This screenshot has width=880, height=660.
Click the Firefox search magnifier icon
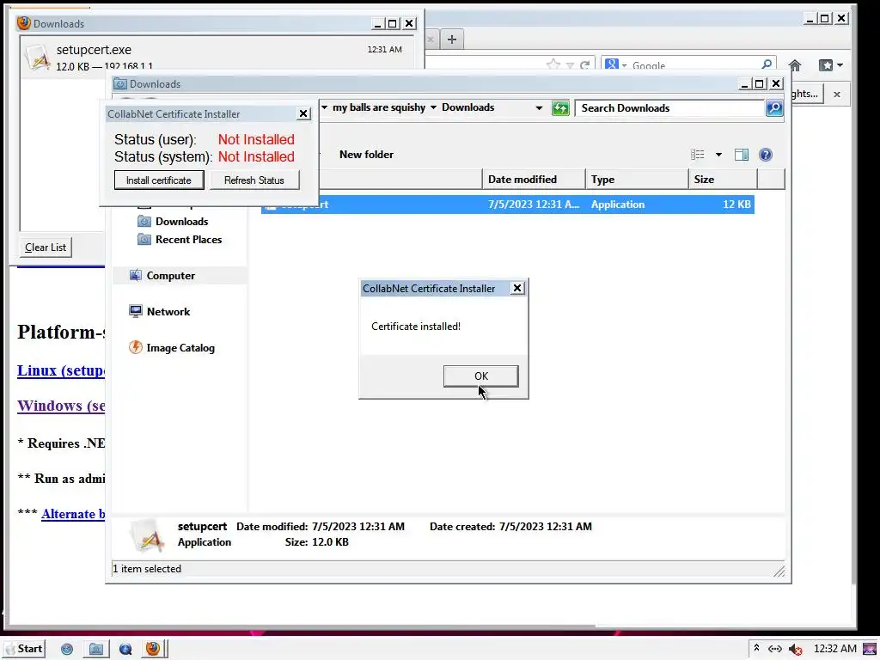pos(767,64)
